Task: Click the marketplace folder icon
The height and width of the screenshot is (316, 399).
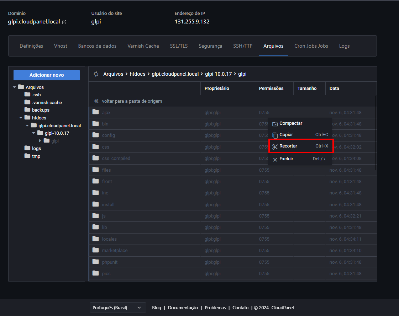Action: pyautogui.click(x=96, y=250)
